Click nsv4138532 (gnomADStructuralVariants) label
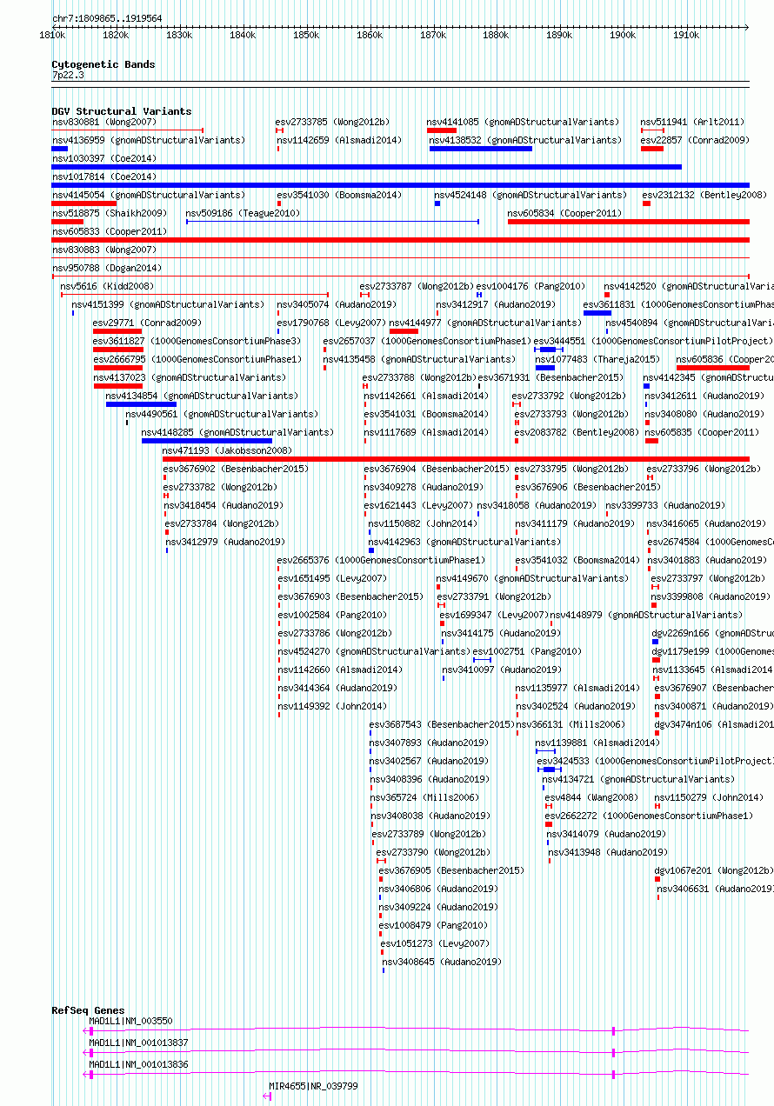The height and width of the screenshot is (1106, 774). pos(525,140)
